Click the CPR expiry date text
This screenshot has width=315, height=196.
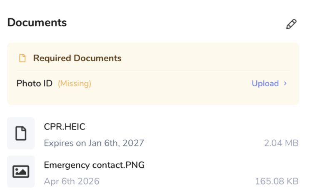94,143
